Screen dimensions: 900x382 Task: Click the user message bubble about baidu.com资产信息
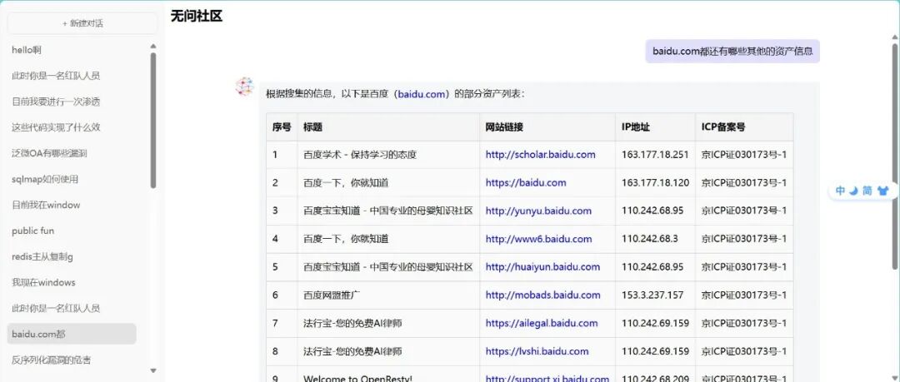(x=732, y=51)
